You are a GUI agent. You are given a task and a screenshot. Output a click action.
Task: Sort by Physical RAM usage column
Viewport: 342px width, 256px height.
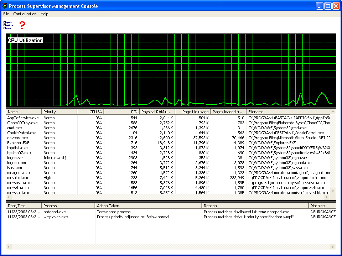click(157, 111)
